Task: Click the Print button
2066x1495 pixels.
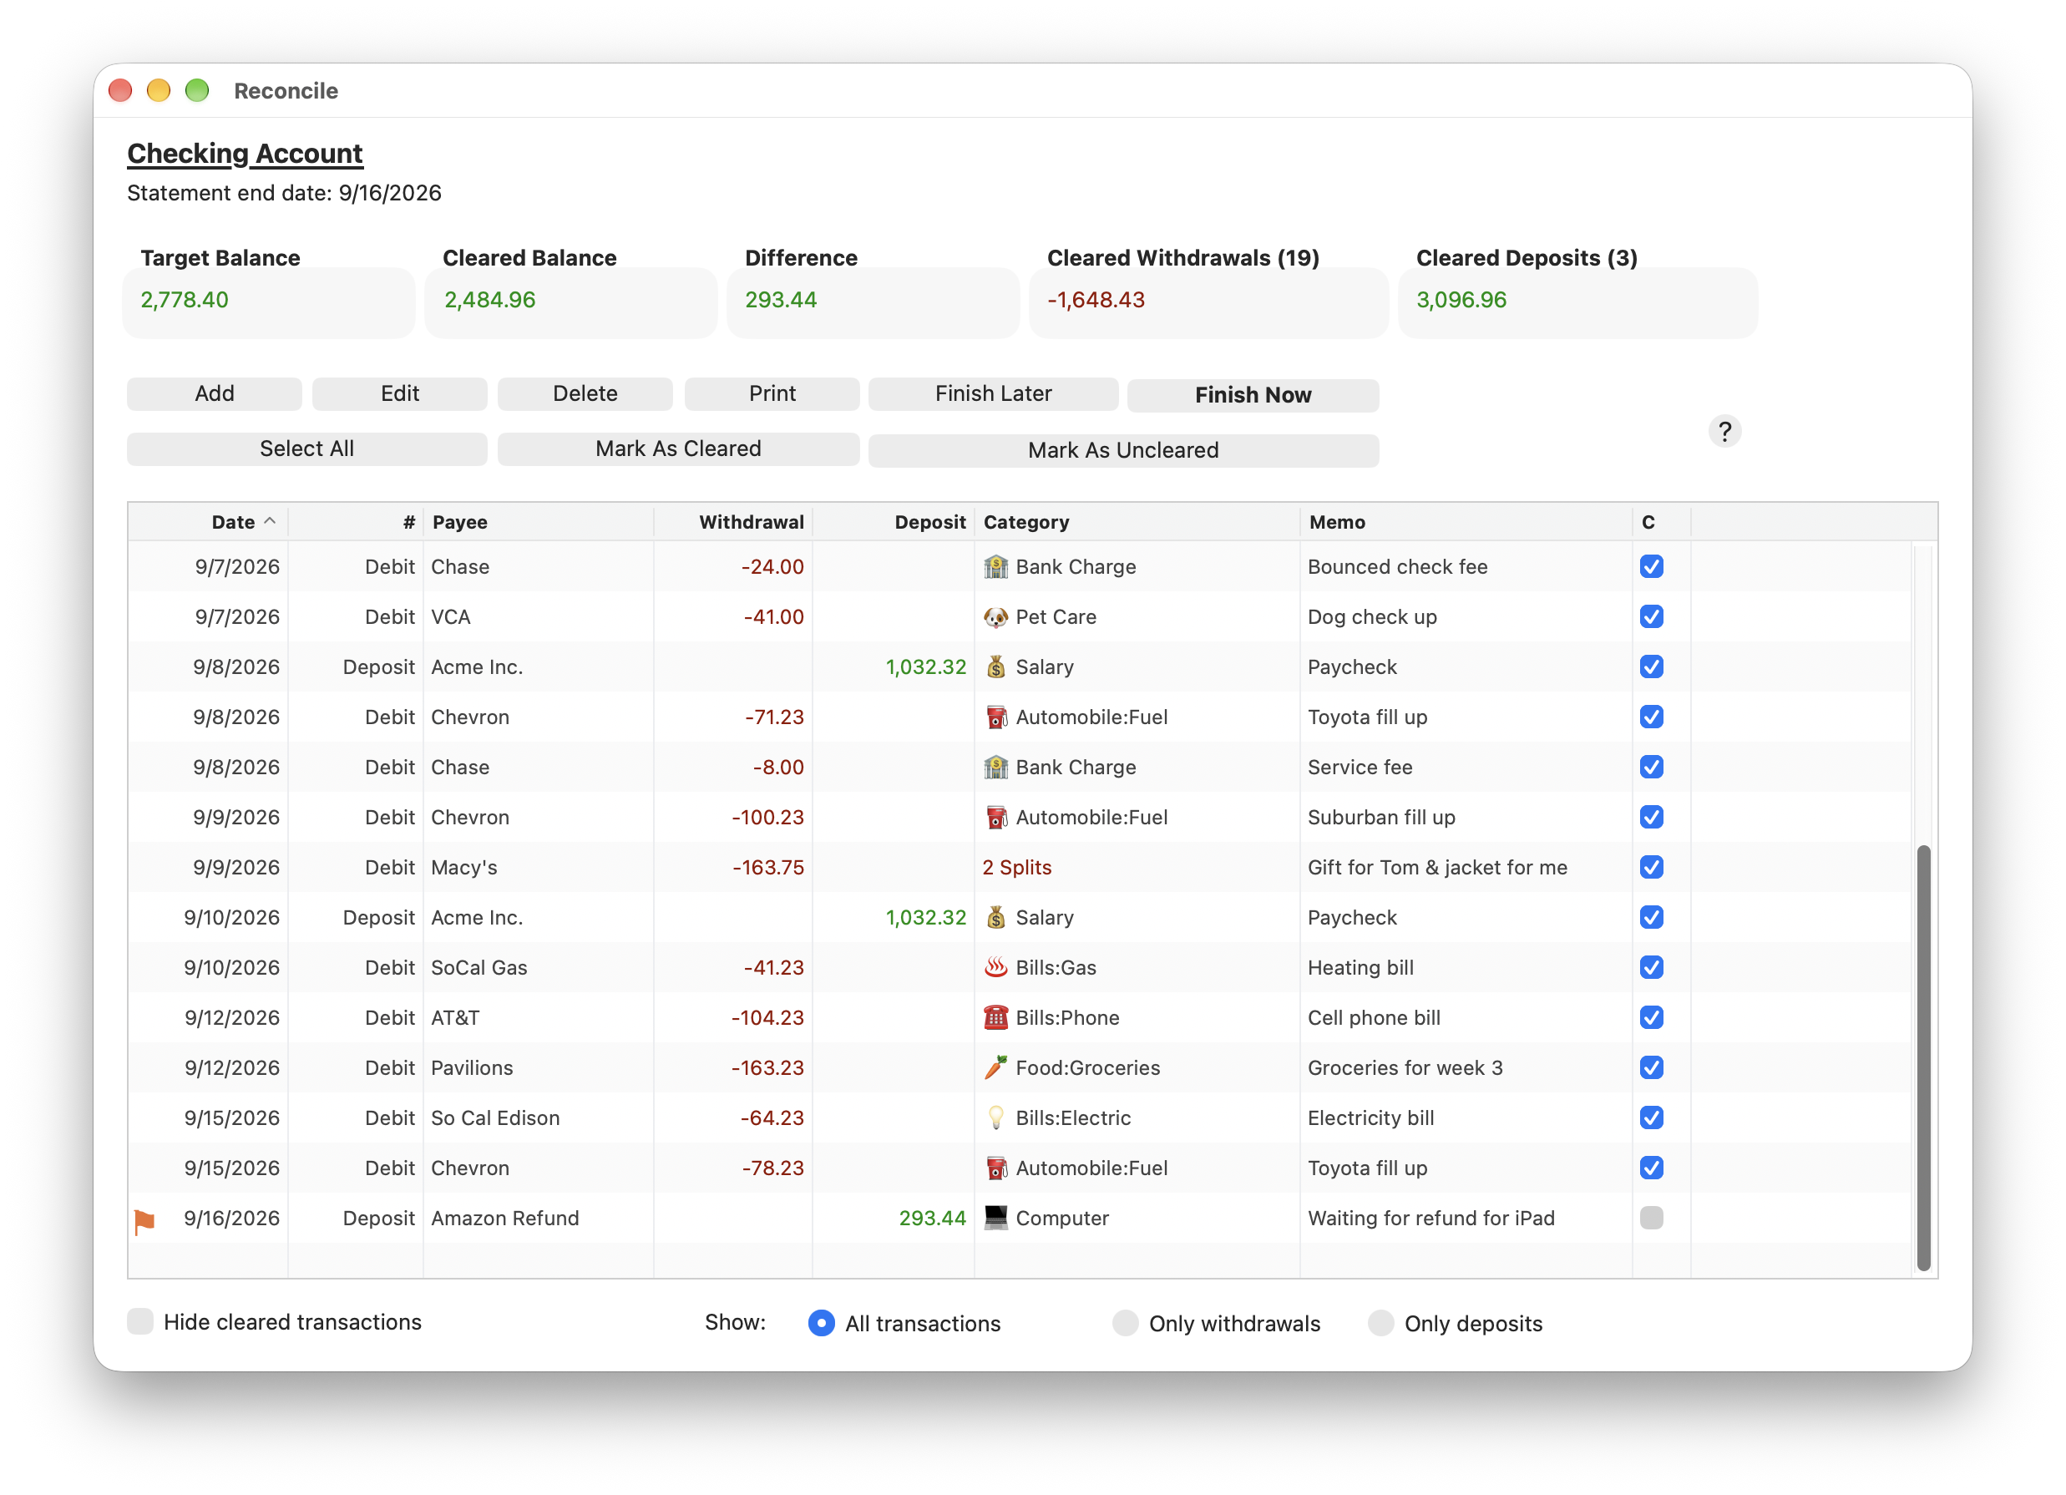Action: coord(772,393)
